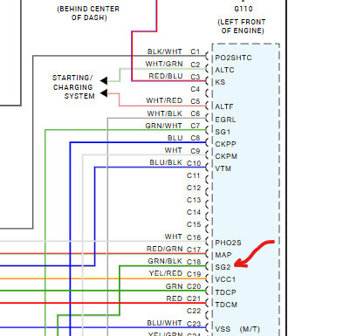Select the VSS signal name

(223, 329)
